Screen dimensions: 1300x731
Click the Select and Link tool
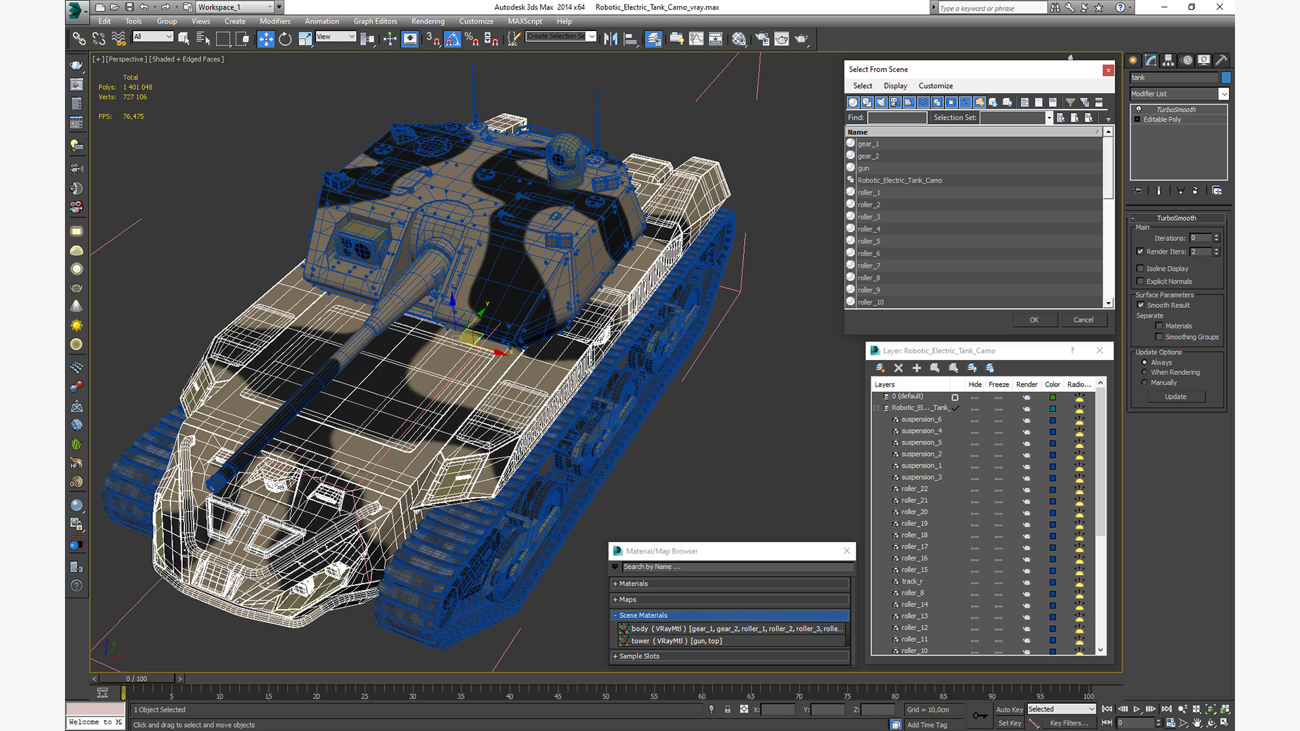[79, 39]
